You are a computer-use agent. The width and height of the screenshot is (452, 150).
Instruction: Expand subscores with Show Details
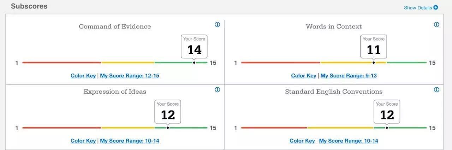coord(421,7)
